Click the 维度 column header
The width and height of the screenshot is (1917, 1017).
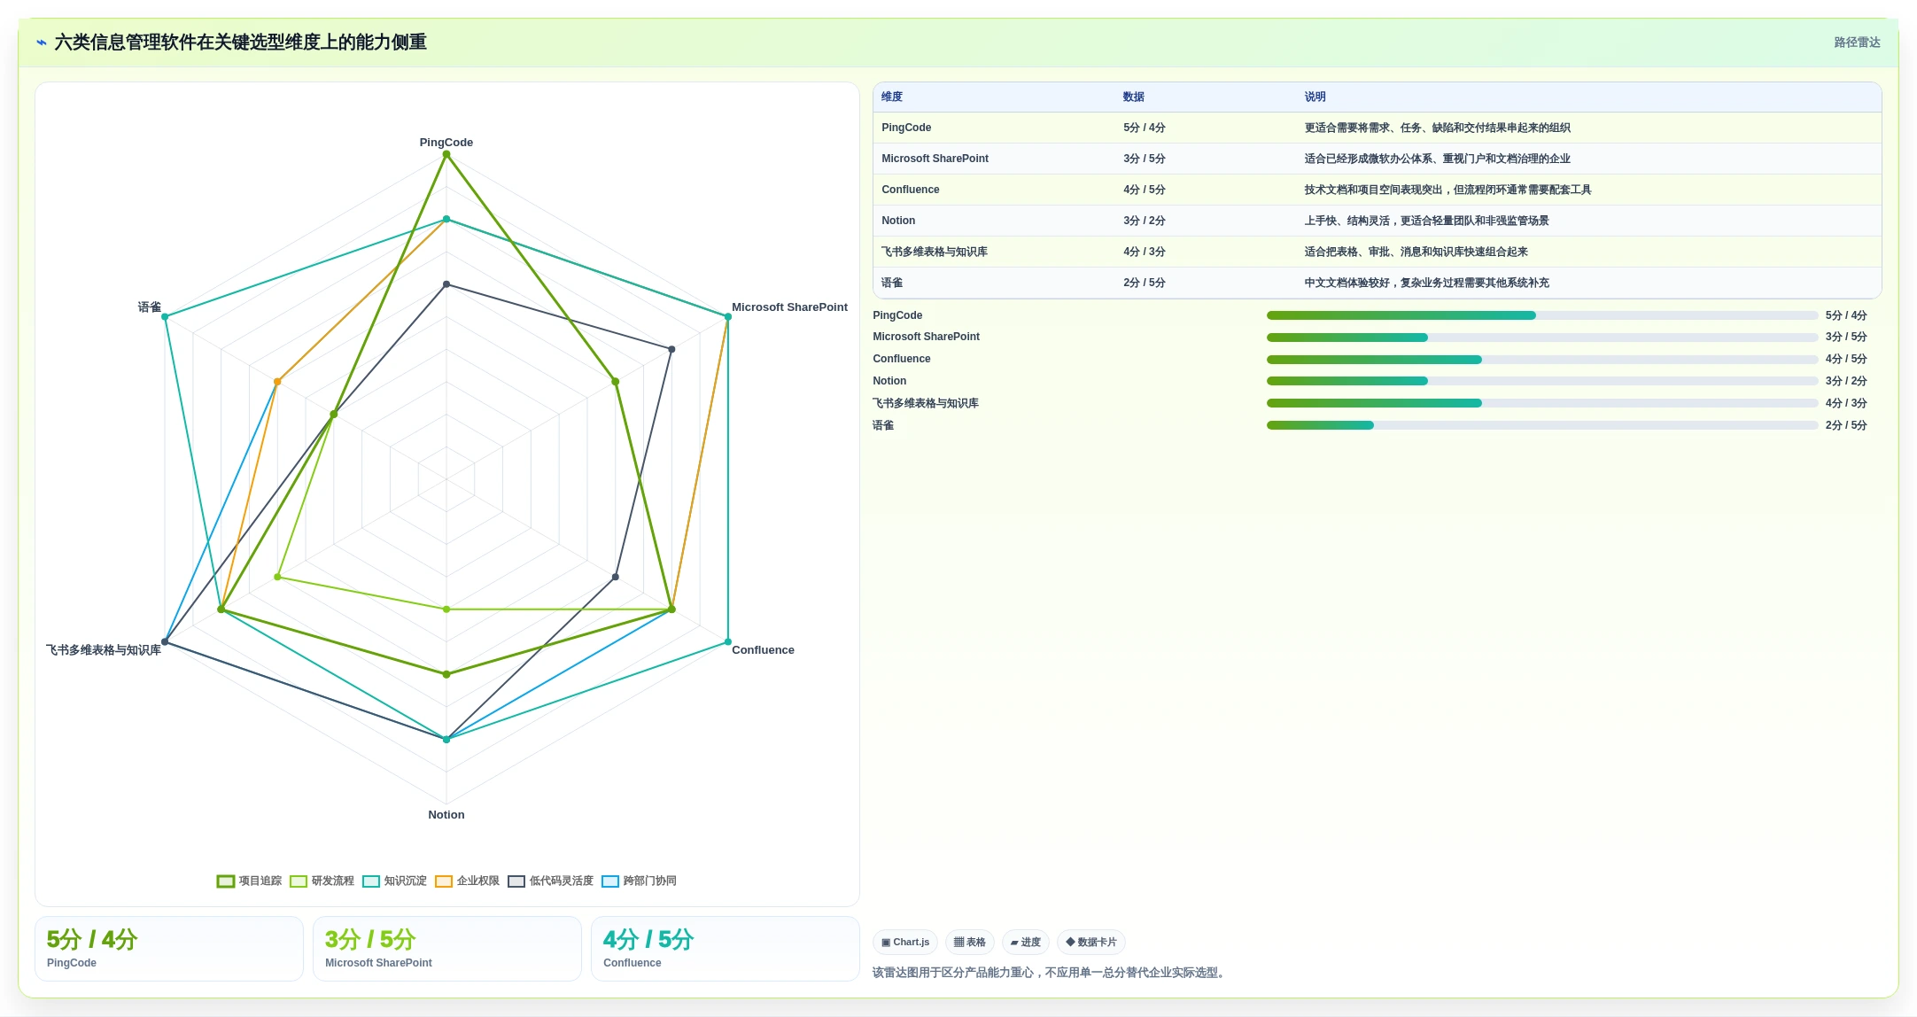click(x=892, y=97)
